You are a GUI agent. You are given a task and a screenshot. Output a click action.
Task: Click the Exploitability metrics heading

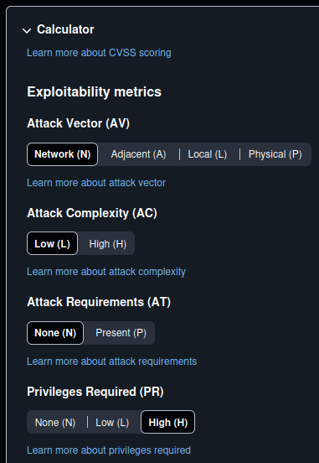pyautogui.click(x=94, y=91)
